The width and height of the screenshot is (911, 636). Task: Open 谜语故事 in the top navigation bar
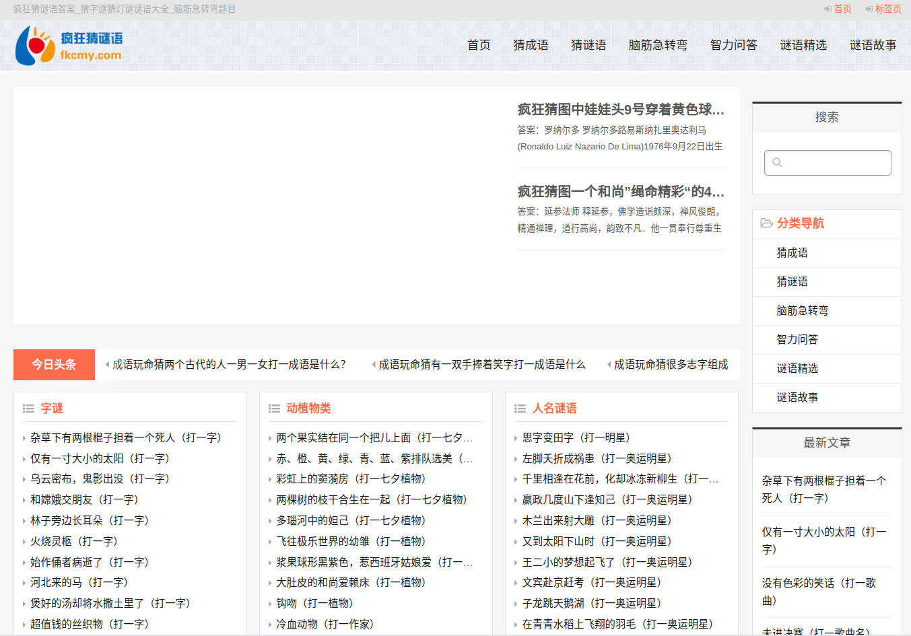click(873, 45)
